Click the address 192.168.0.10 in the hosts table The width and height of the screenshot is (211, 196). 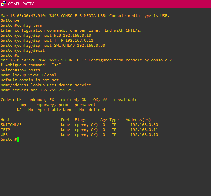pyautogui.click(x=144, y=135)
